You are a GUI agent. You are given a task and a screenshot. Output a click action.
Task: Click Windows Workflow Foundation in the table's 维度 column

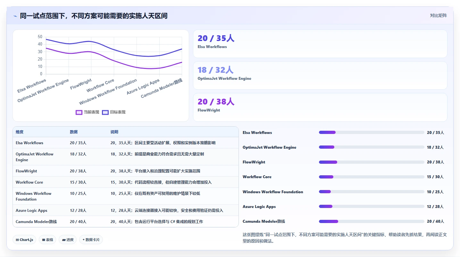click(33, 196)
